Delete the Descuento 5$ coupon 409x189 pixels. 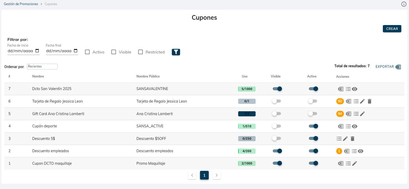coord(352,139)
